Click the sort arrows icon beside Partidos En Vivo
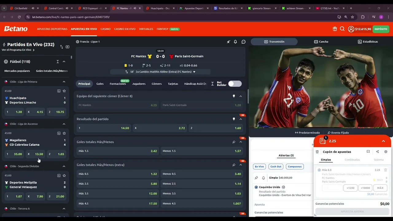The image size is (393, 221). [61, 47]
